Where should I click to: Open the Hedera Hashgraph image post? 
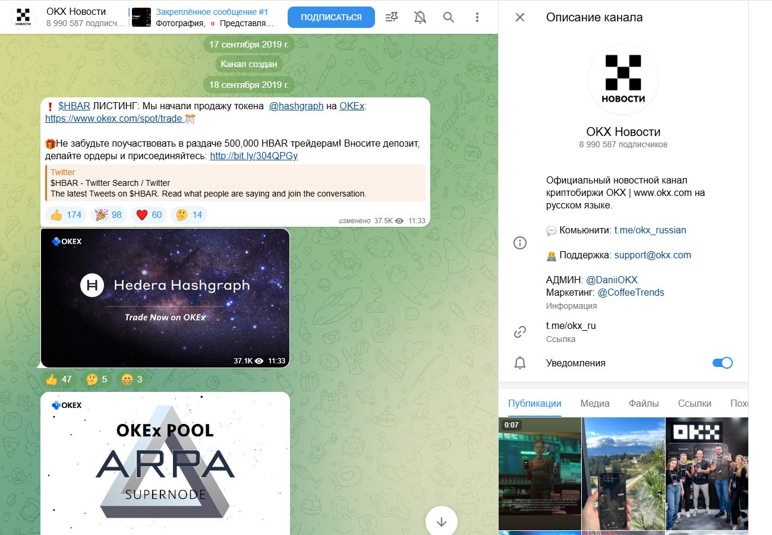(165, 298)
